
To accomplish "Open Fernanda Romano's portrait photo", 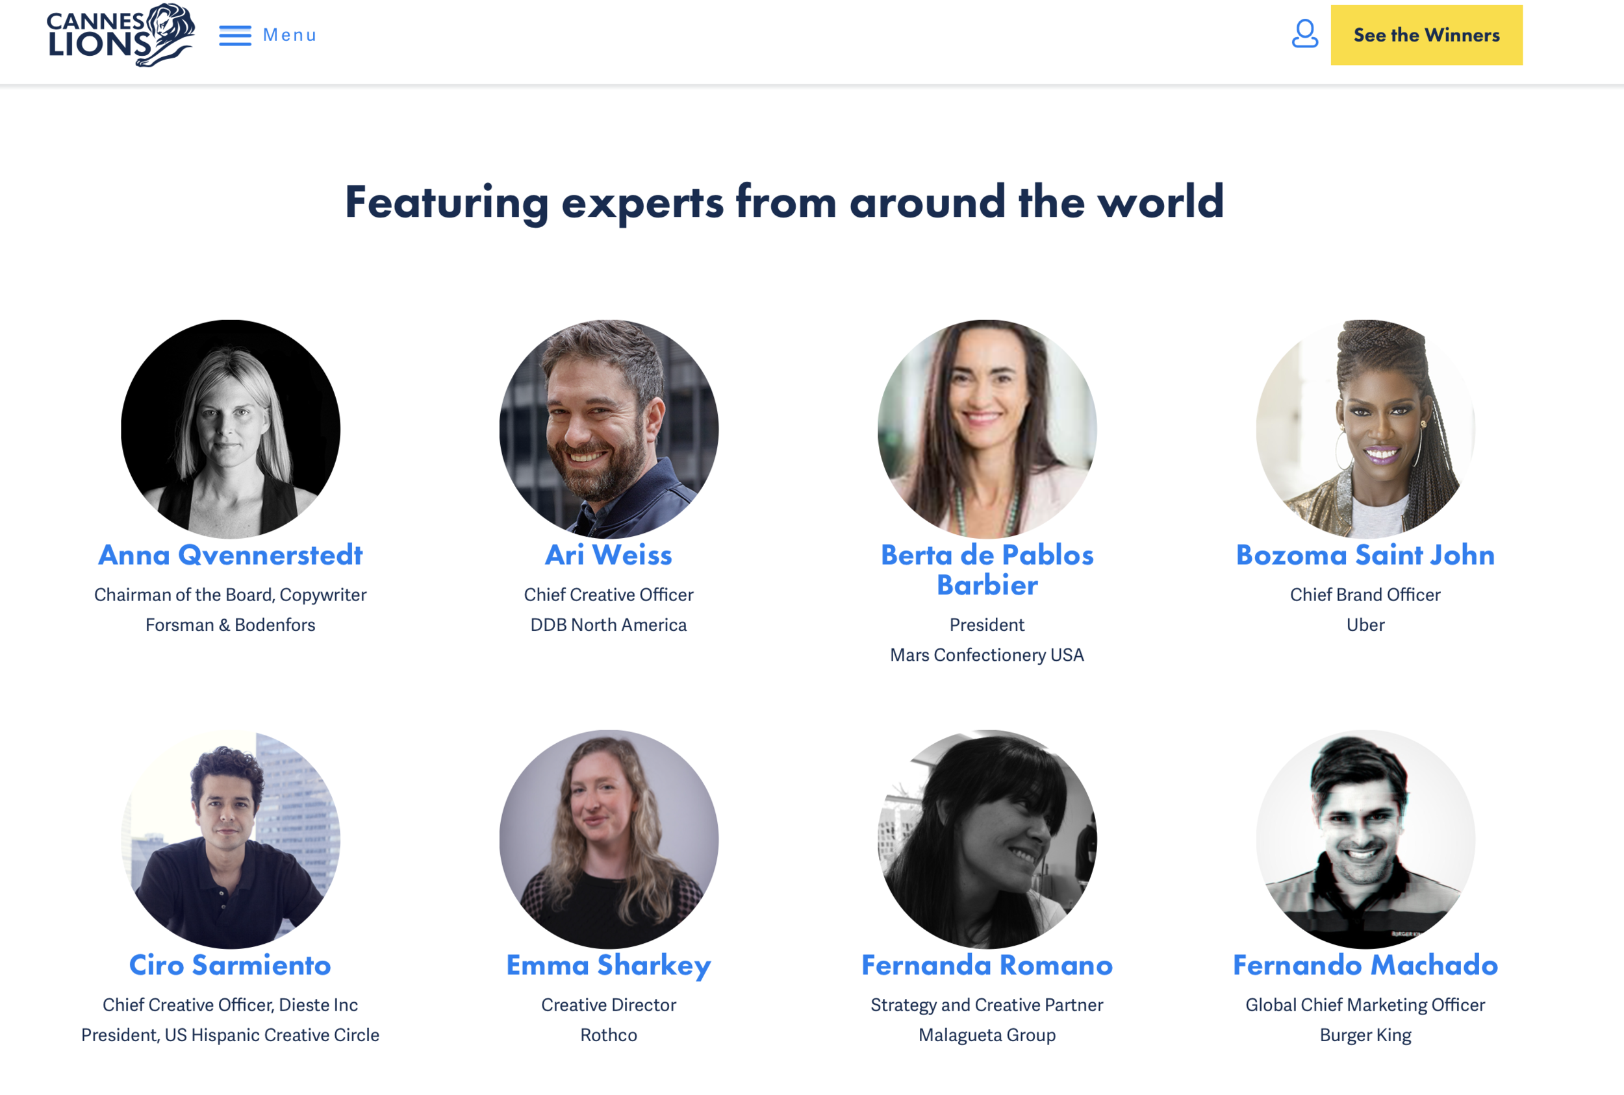I will (987, 839).
